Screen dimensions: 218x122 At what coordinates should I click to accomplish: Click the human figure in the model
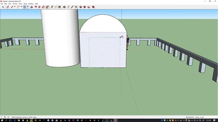tap(127, 43)
